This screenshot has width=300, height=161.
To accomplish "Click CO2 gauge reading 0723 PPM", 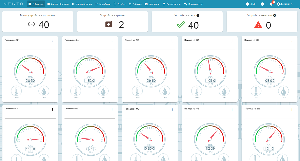I will 91,140.
